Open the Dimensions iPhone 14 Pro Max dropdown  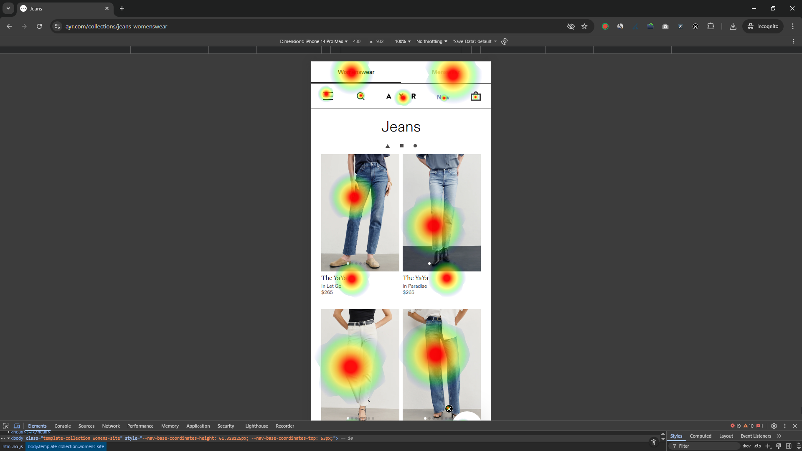314,41
